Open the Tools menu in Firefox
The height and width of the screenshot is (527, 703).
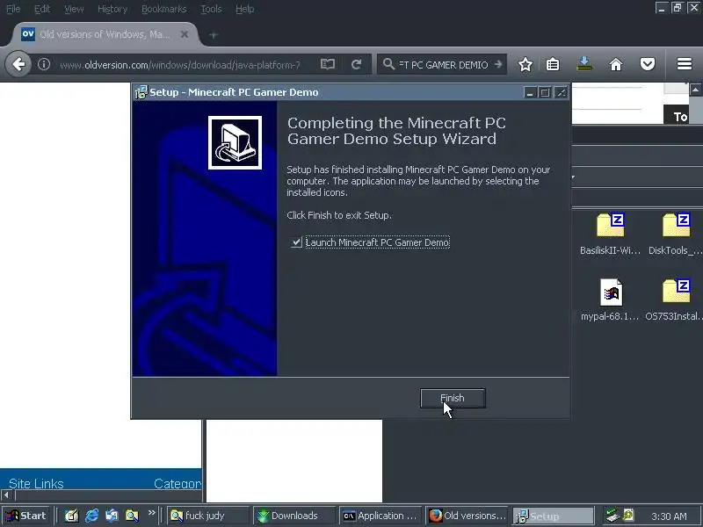point(211,9)
